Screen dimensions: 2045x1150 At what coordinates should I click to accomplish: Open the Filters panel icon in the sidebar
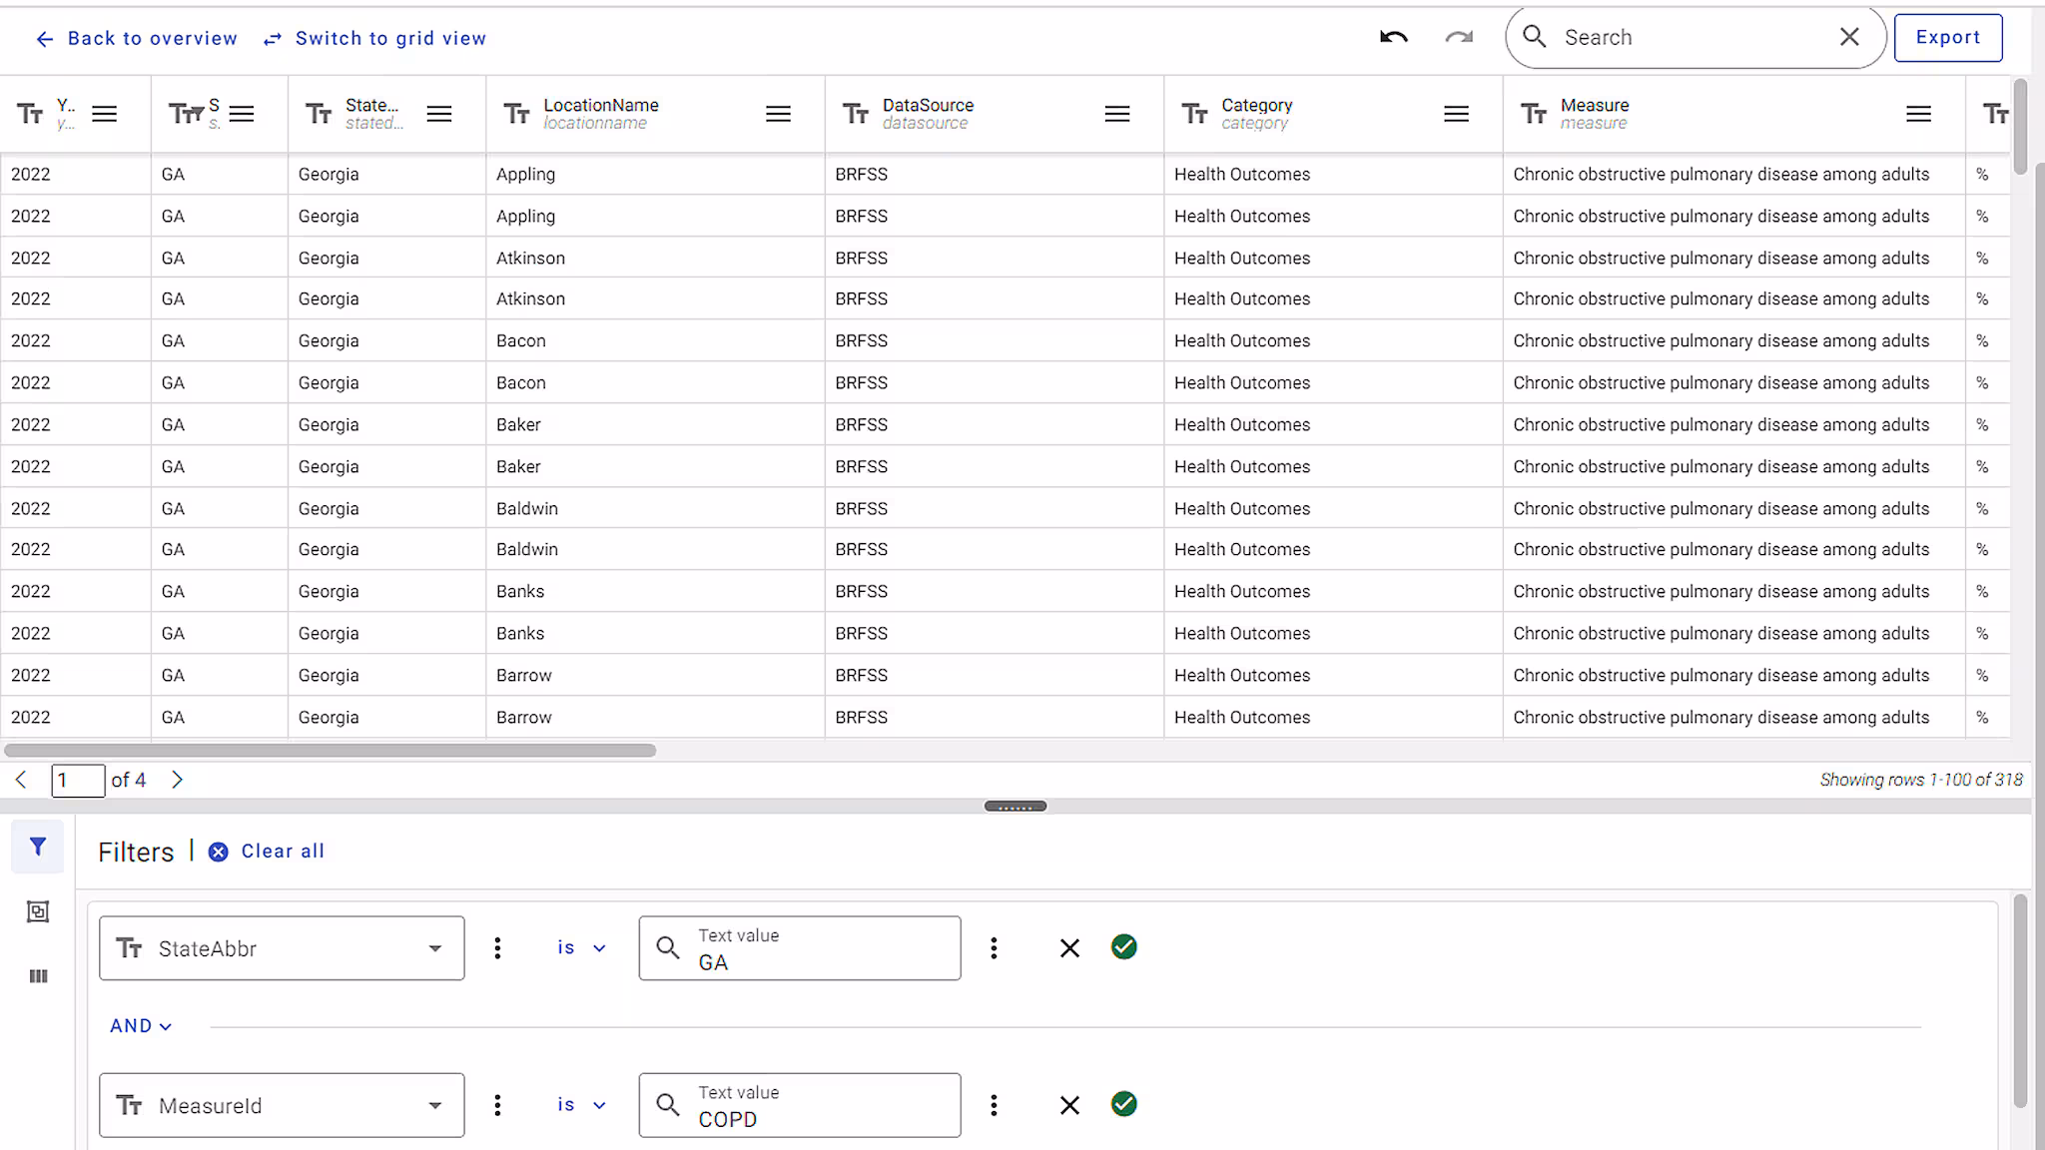coord(37,846)
